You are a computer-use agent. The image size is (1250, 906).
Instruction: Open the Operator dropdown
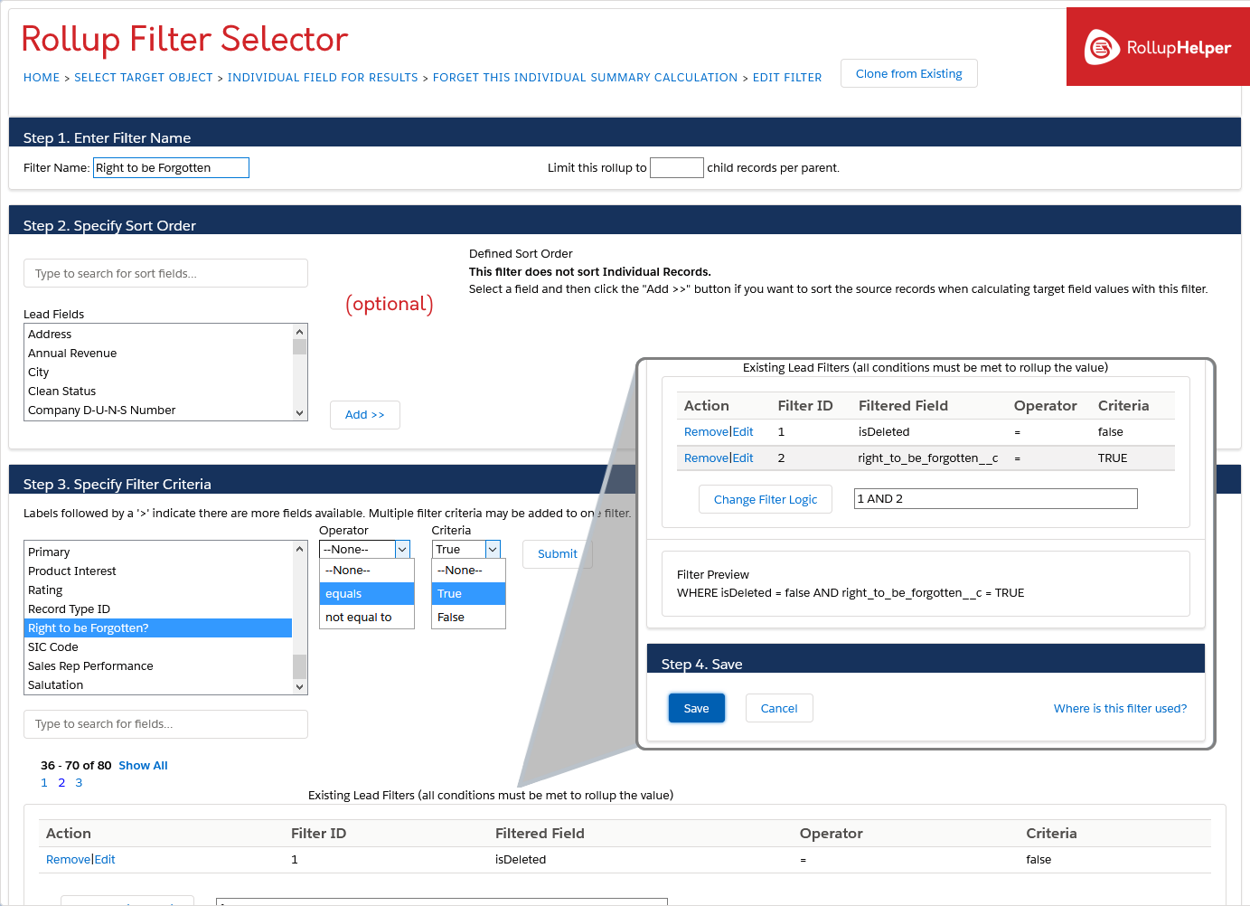point(365,549)
